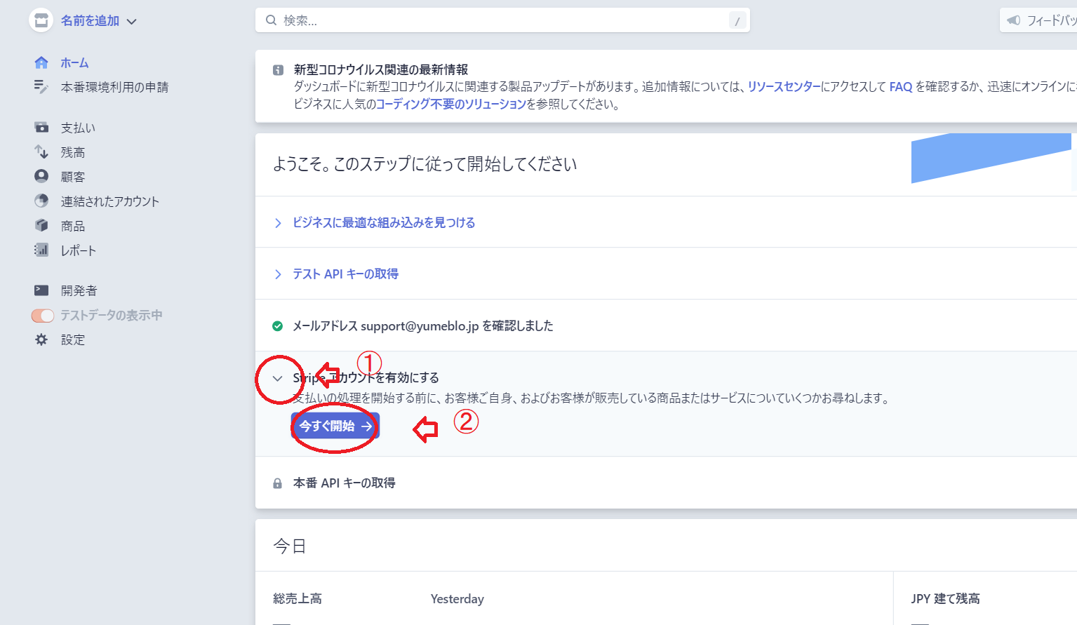1077x625 pixels.
Task: Expand chevron for ビジネスに最適な組み込みを見つける
Action: click(278, 223)
